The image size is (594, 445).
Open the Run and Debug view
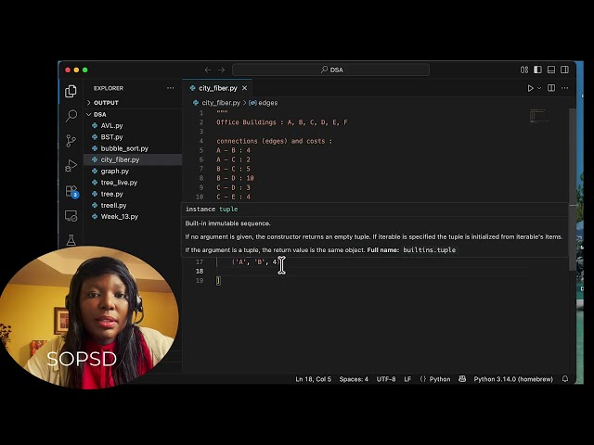tap(71, 166)
